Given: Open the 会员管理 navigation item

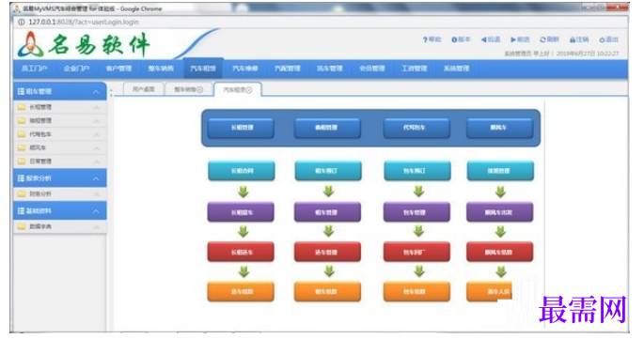Looking at the screenshot, I should pyautogui.click(x=372, y=69).
